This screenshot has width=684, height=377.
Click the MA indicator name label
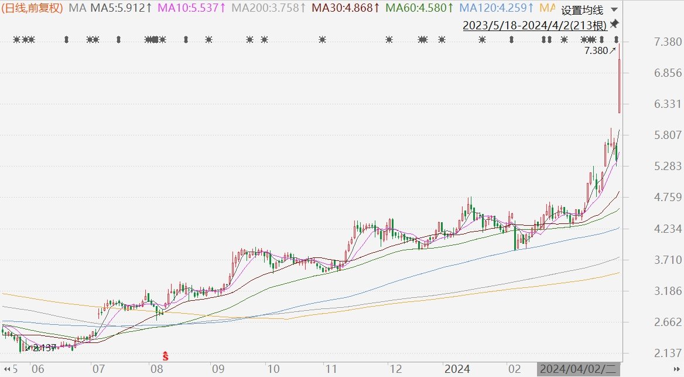click(x=77, y=8)
